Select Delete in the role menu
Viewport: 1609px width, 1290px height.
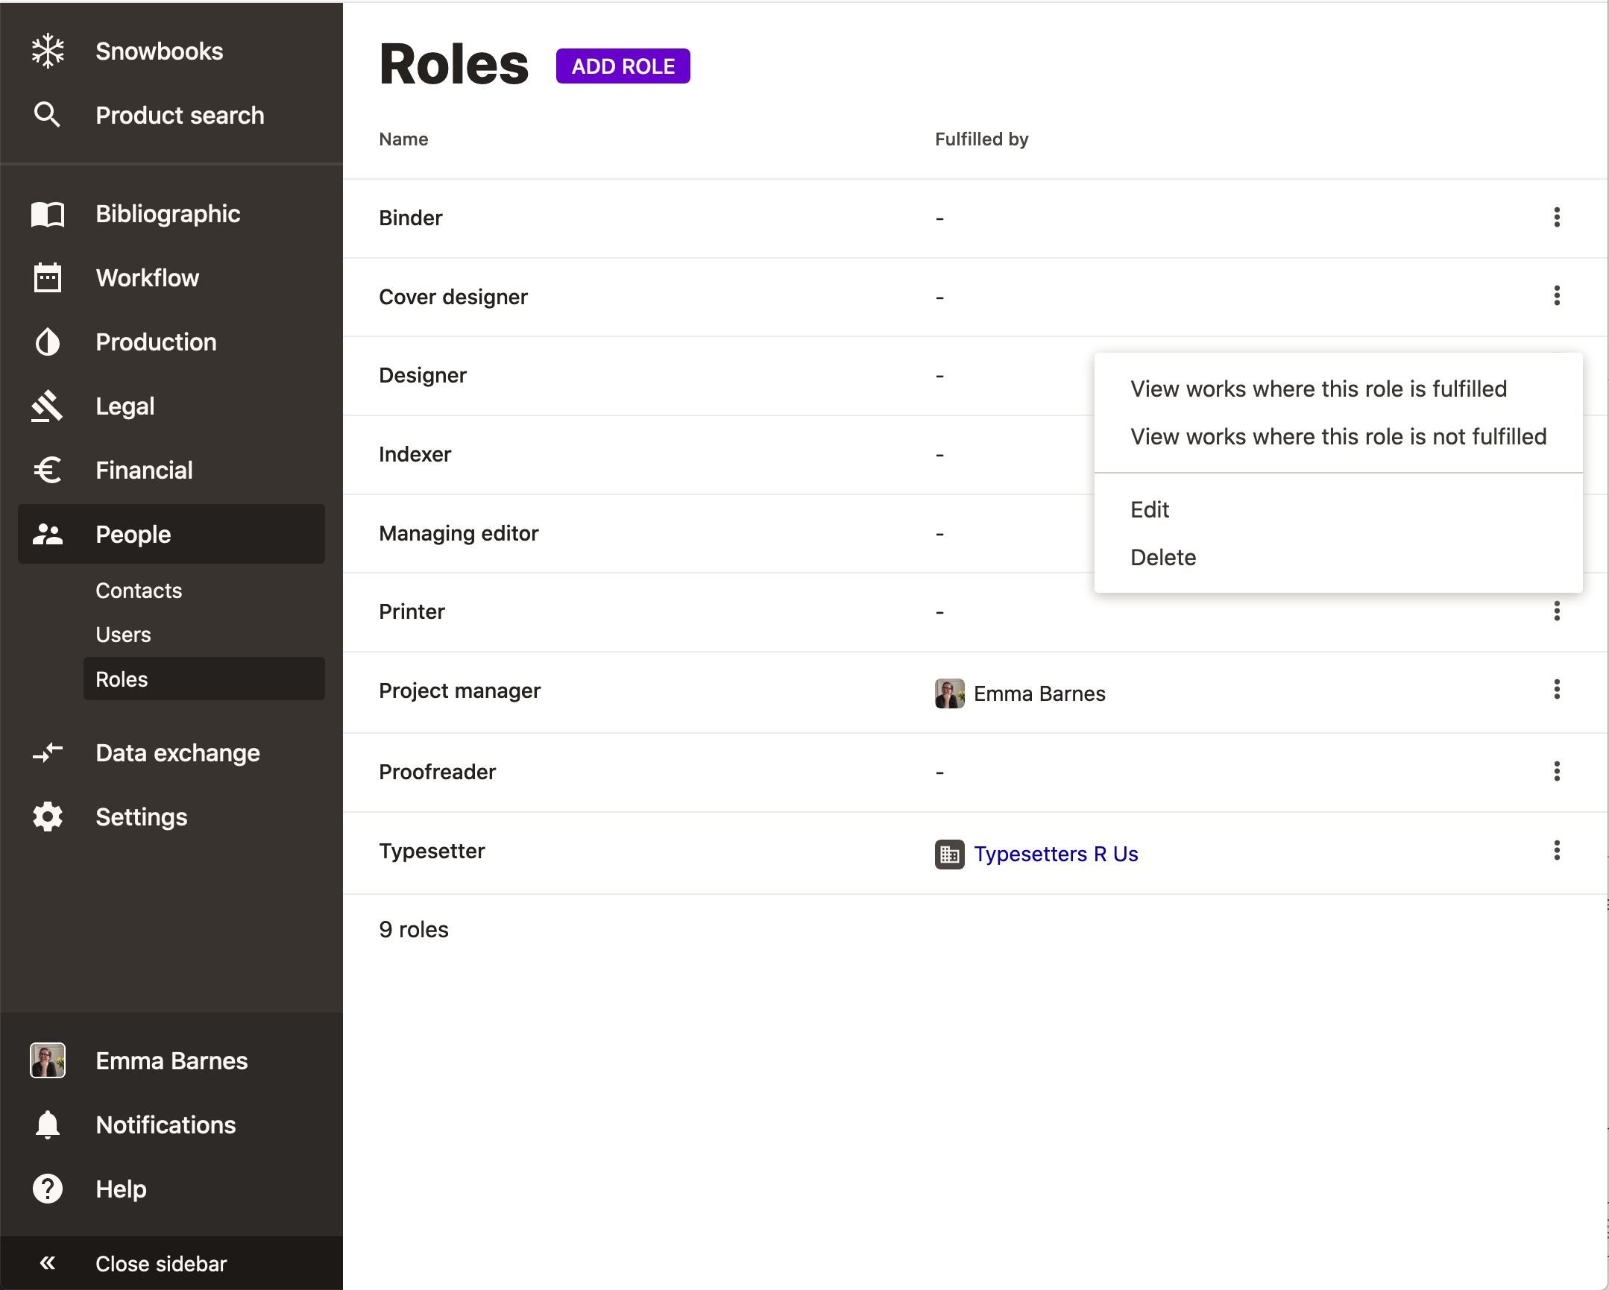(1162, 558)
